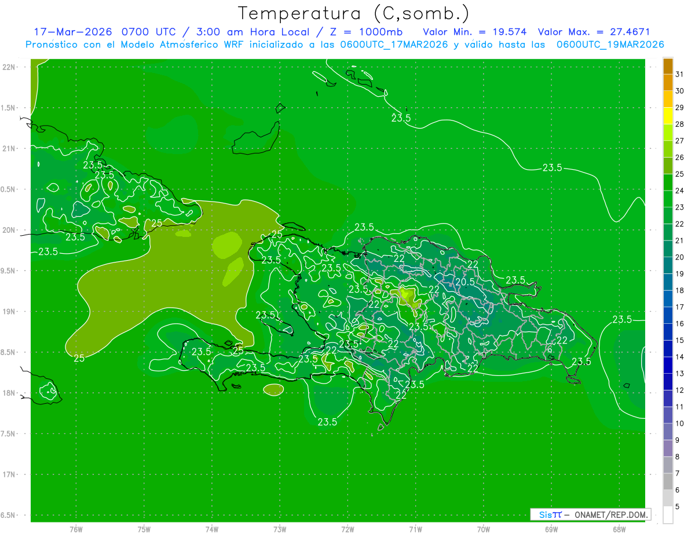The height and width of the screenshot is (537, 695).
Task: Pick the gold swatch between legend 29 and 30
Action: click(668, 99)
